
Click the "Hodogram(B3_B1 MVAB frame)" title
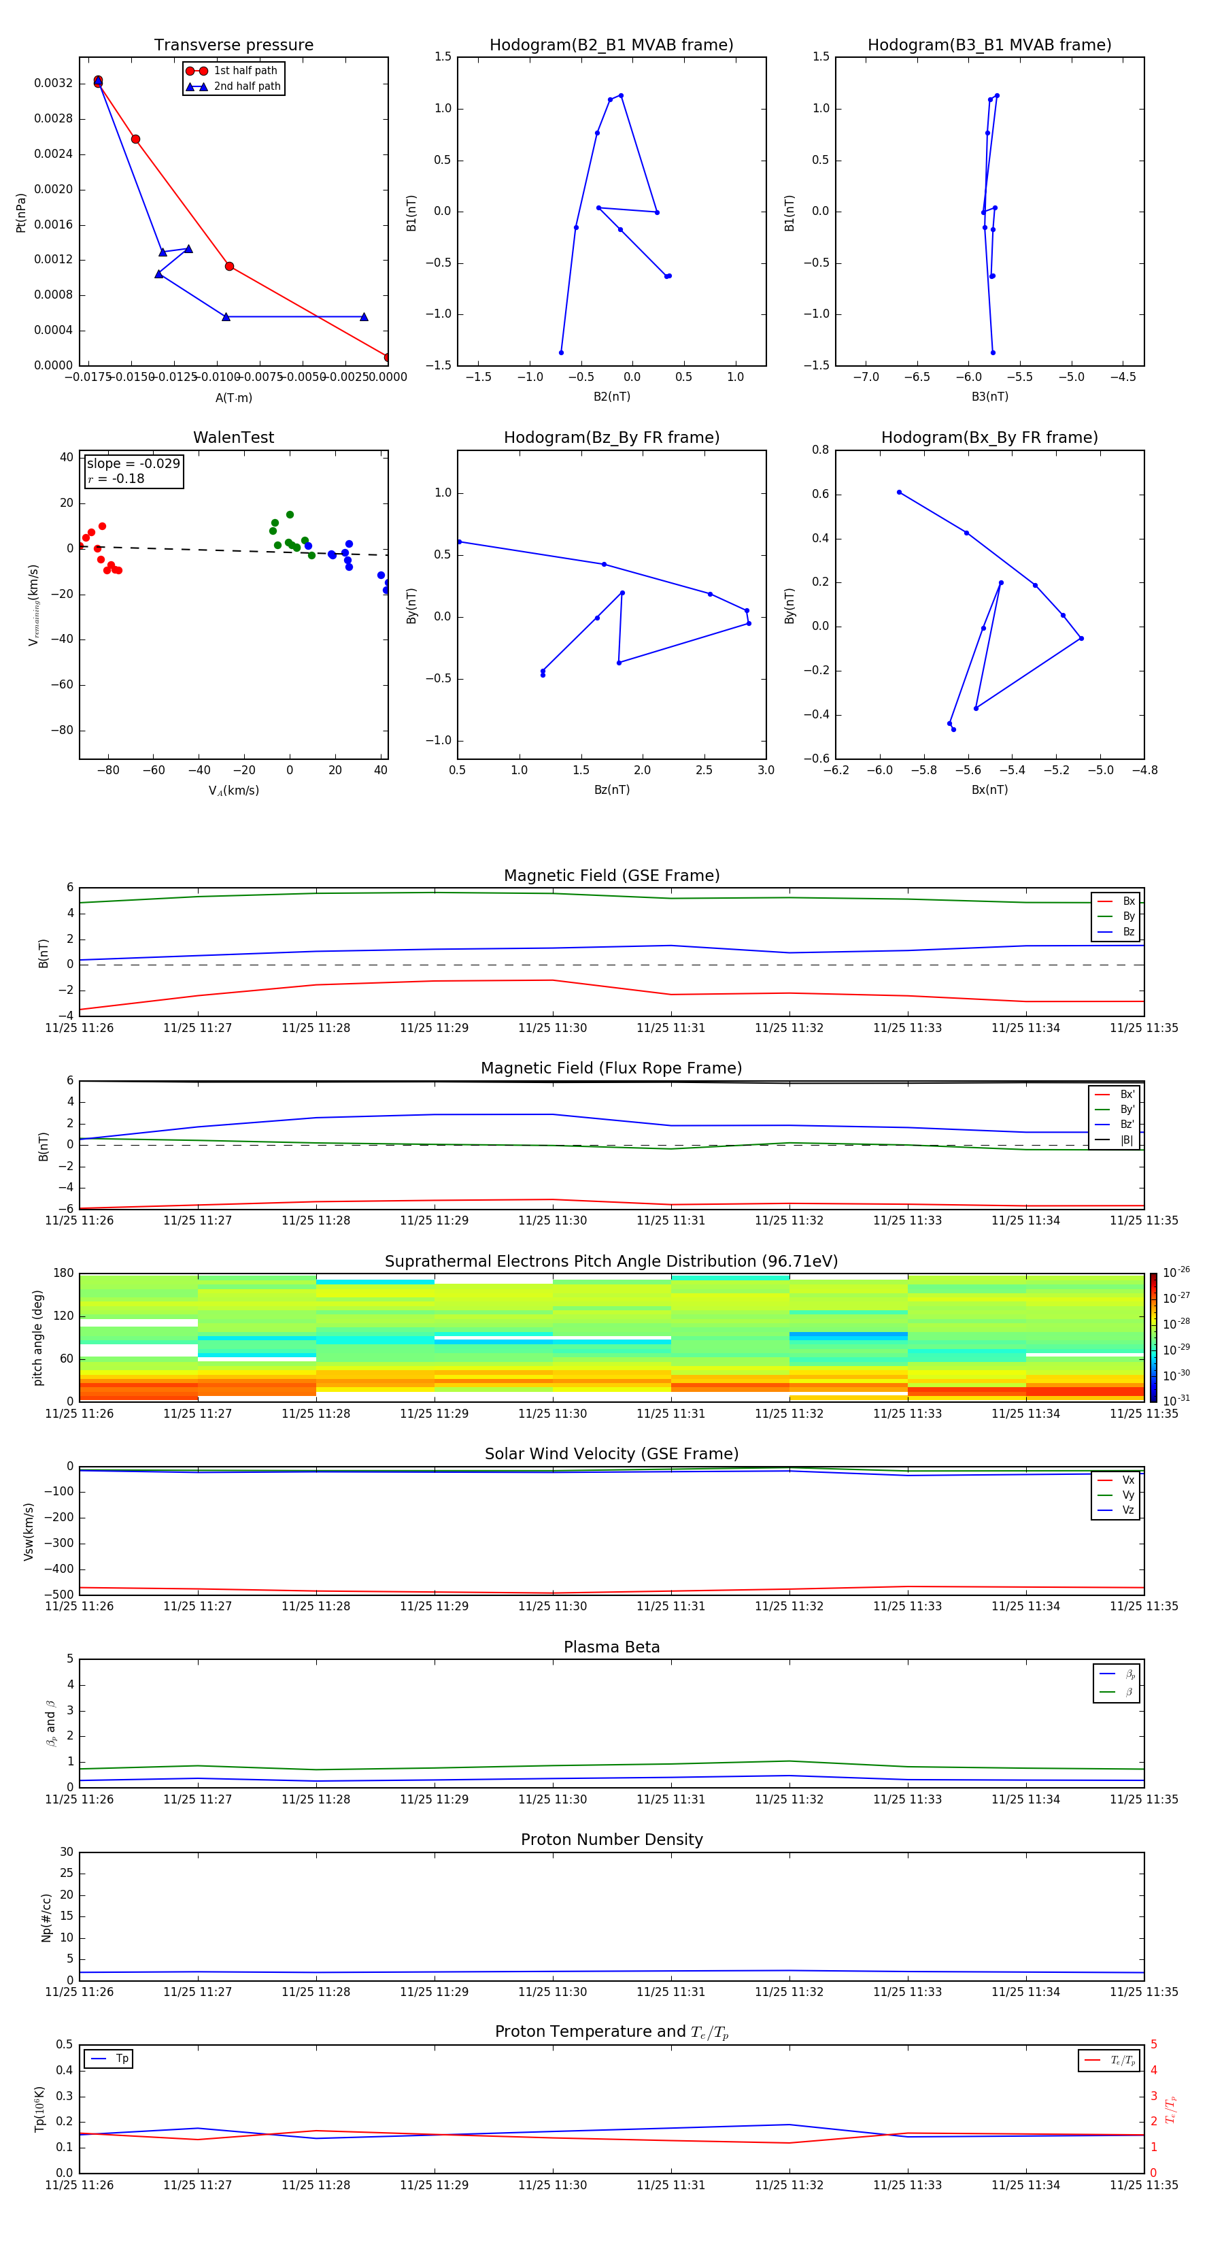(x=989, y=46)
